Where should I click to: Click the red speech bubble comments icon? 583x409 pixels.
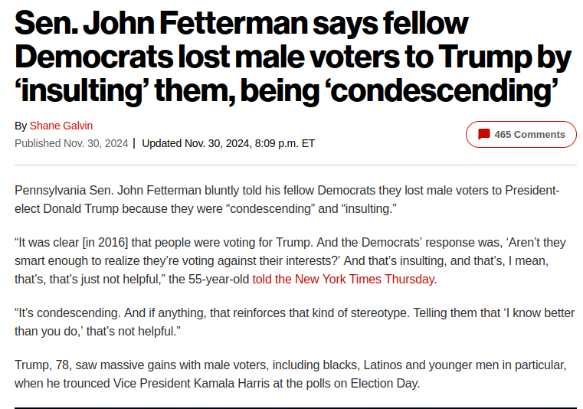(483, 134)
